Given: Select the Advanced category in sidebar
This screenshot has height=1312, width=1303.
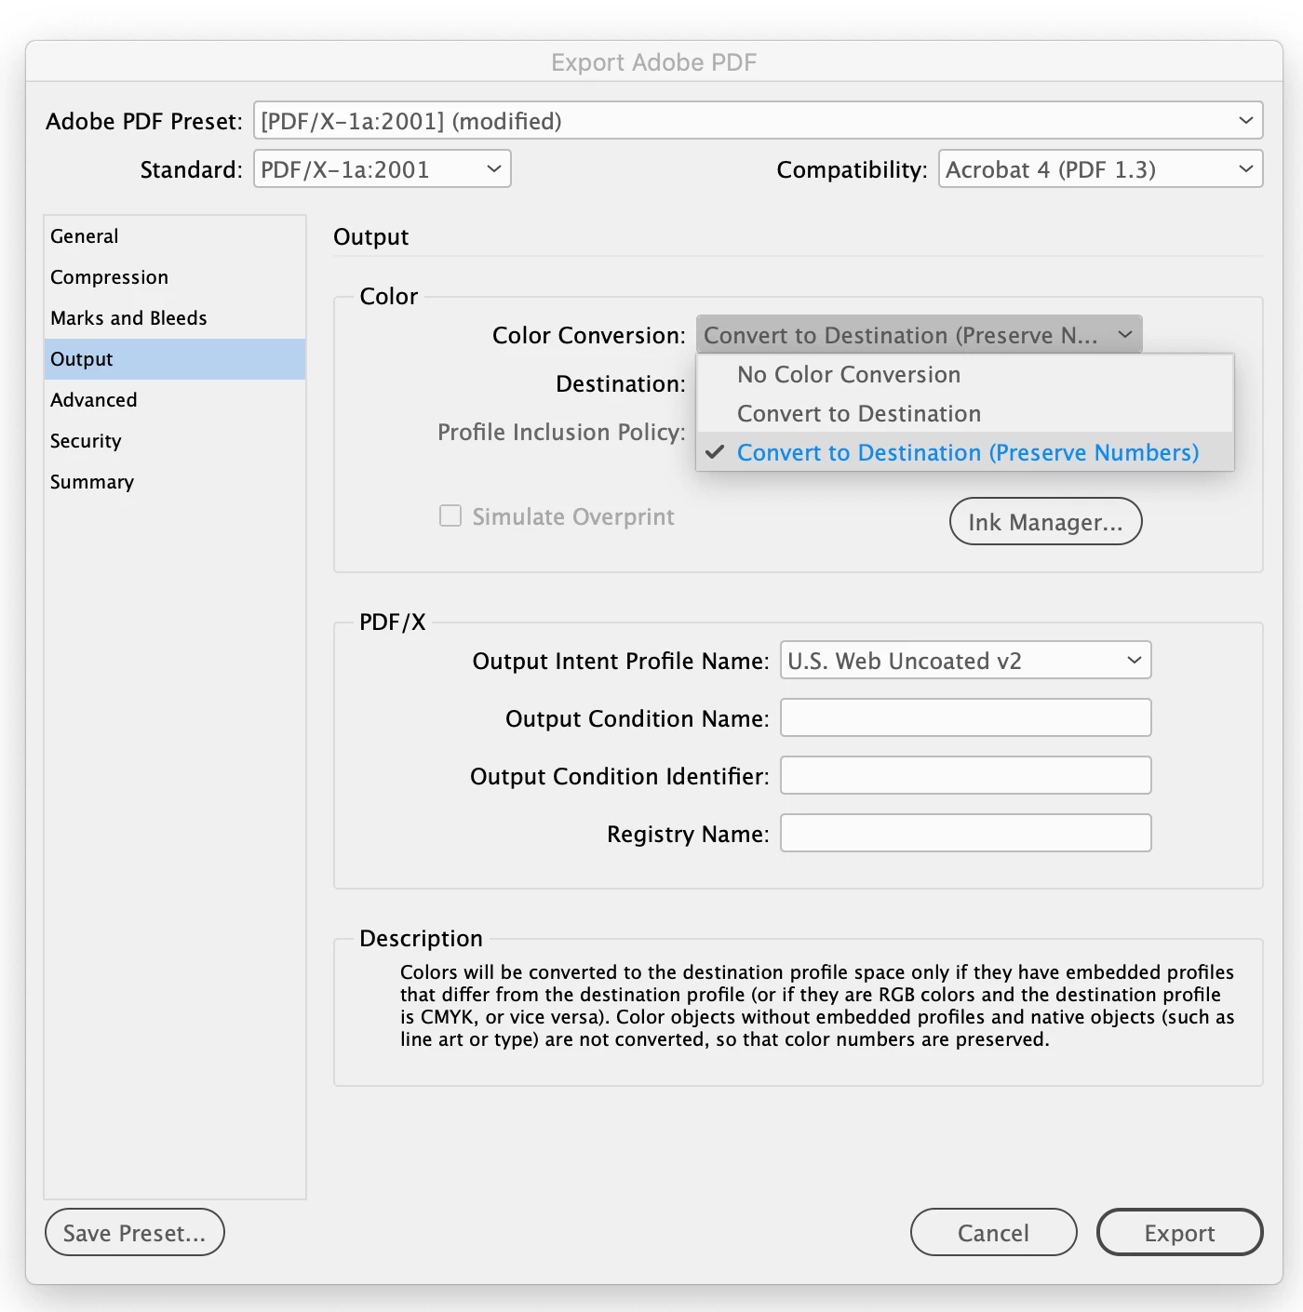Looking at the screenshot, I should pos(175,400).
